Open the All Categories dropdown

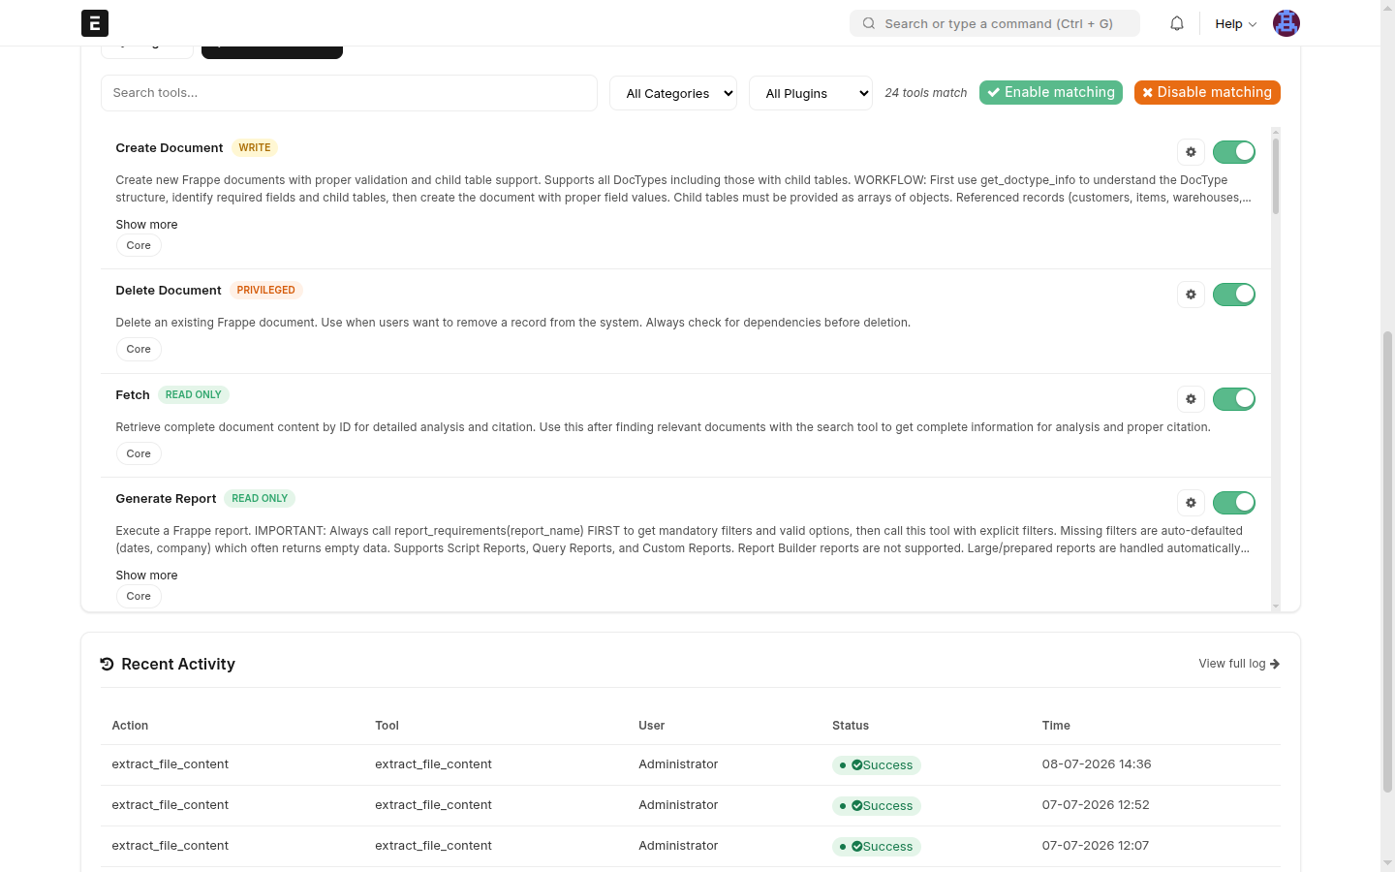673,93
